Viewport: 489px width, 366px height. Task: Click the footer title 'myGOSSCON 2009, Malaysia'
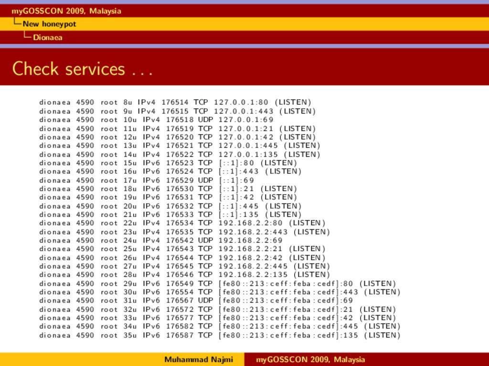[310, 359]
